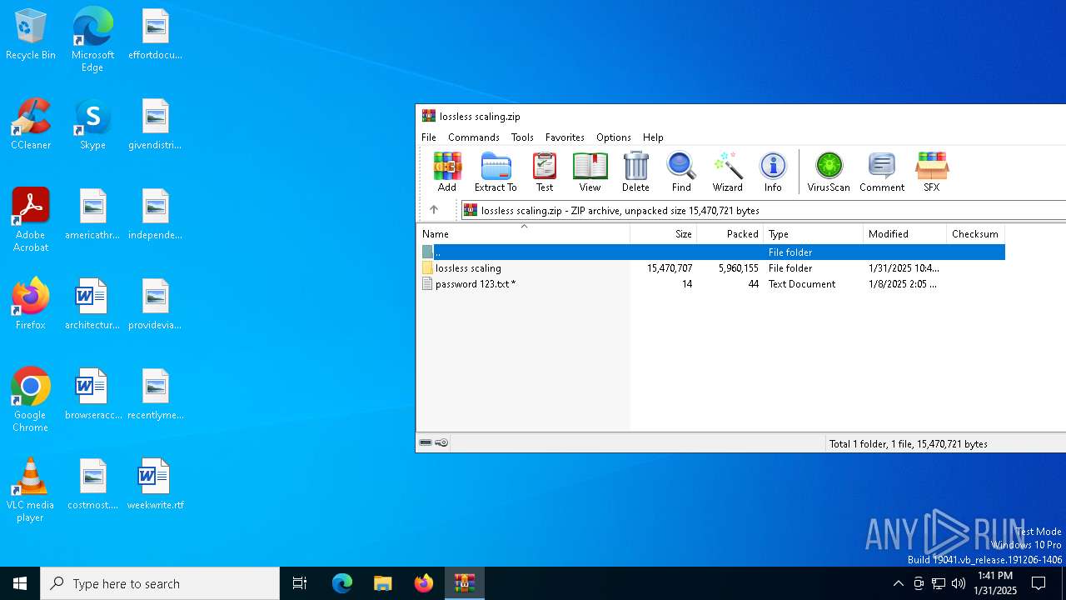
Task: Open the Commands menu
Action: click(x=474, y=137)
